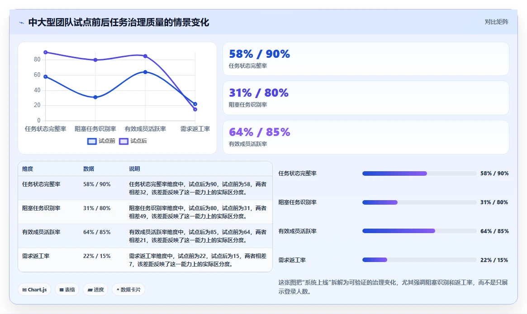Click the footnote paragraph about 系统上线

pyautogui.click(x=393, y=287)
